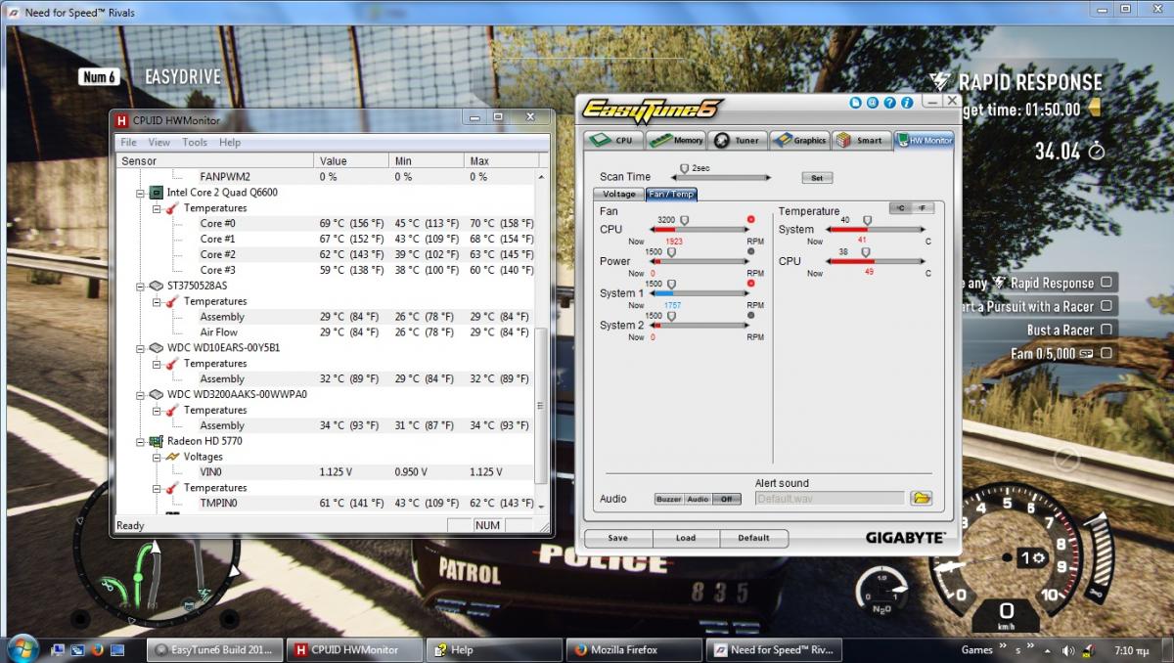Select the HW Monitor tab
This screenshot has width=1174, height=663.
925,140
